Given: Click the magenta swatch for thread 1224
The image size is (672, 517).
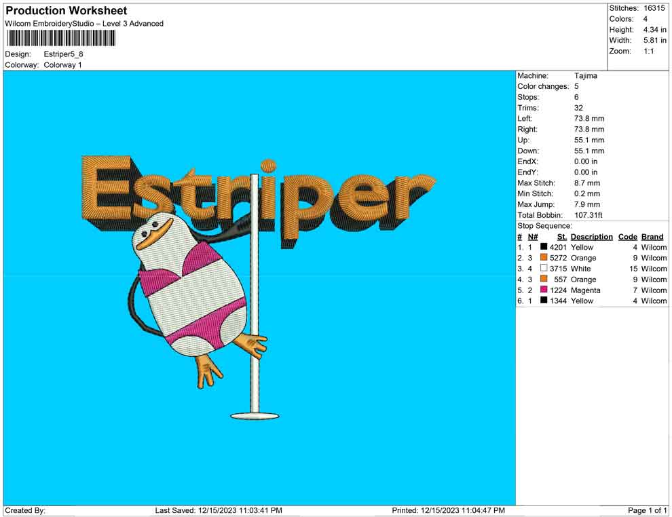Looking at the screenshot, I should [x=544, y=290].
